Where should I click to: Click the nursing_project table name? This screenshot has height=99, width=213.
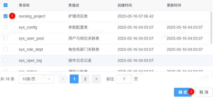[x=32, y=16]
